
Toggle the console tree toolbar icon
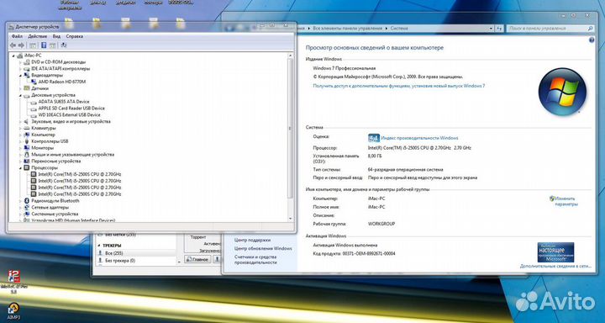point(33,45)
